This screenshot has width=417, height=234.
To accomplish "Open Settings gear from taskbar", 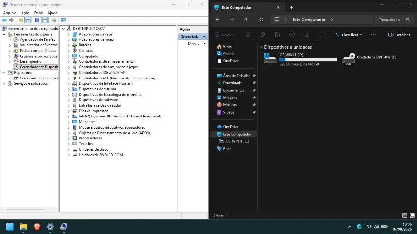I will (x=50, y=227).
